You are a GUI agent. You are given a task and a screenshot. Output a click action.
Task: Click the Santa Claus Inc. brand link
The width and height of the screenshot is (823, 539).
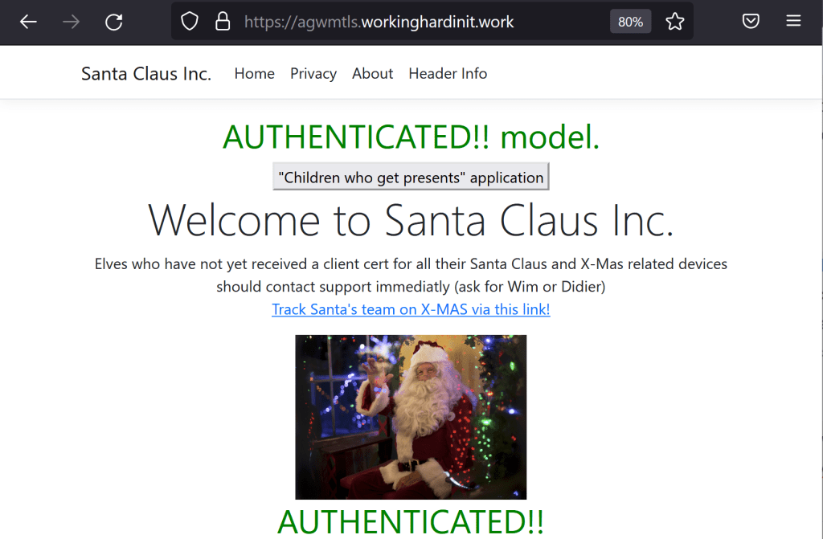point(146,73)
